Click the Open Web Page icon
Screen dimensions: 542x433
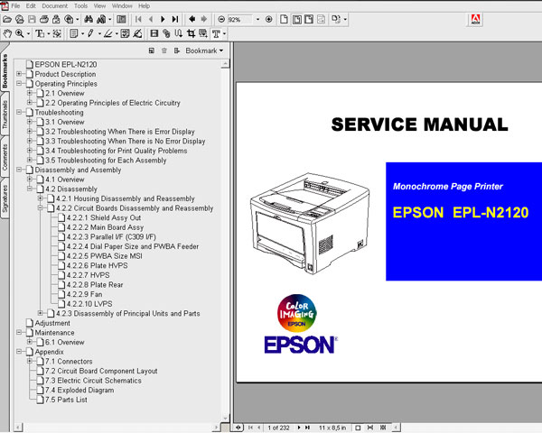[x=20, y=19]
